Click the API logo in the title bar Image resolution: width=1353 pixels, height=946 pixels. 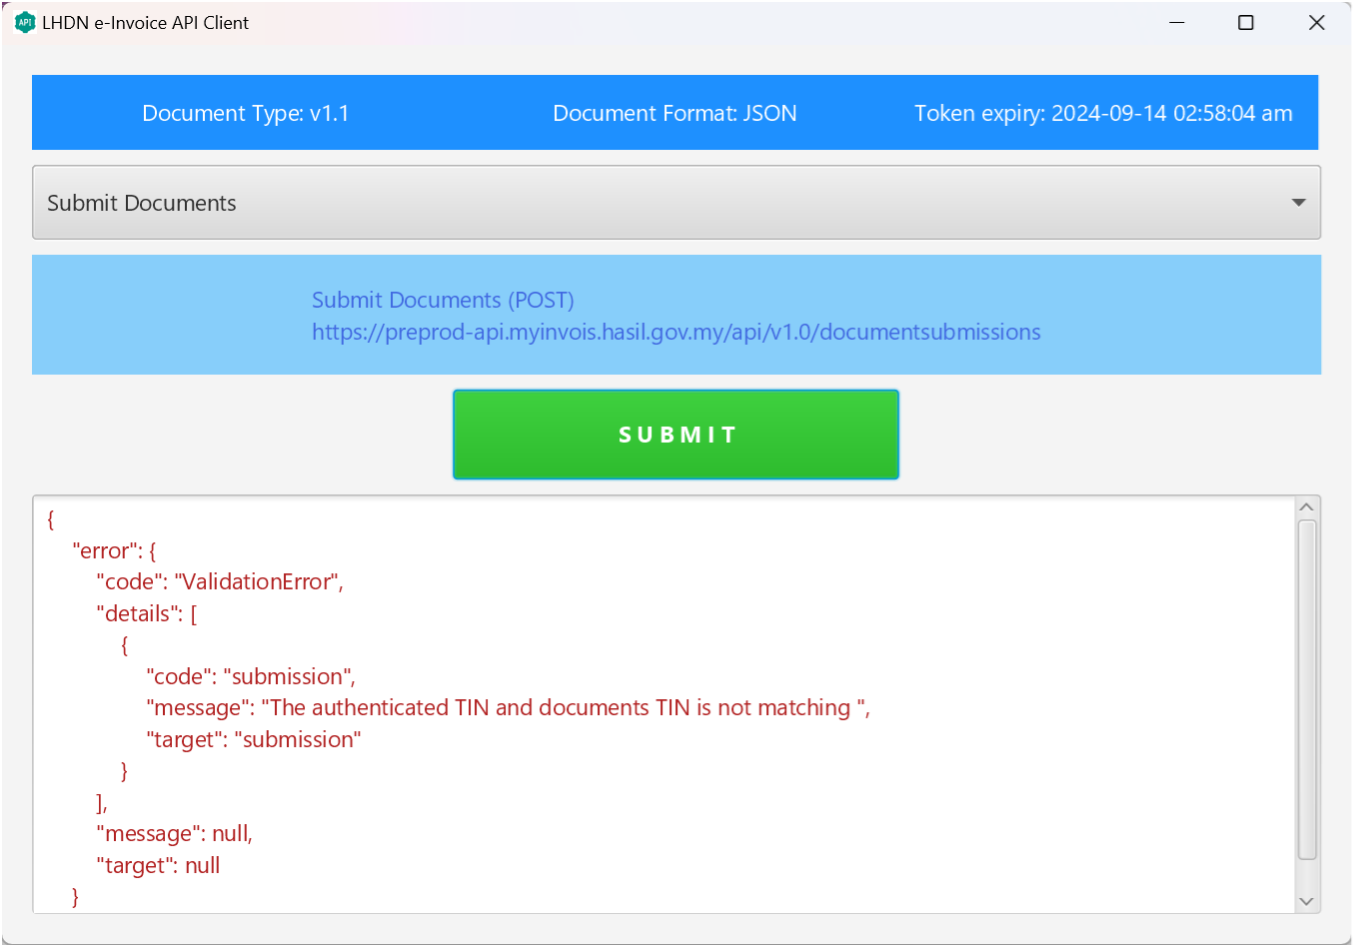pos(25,22)
